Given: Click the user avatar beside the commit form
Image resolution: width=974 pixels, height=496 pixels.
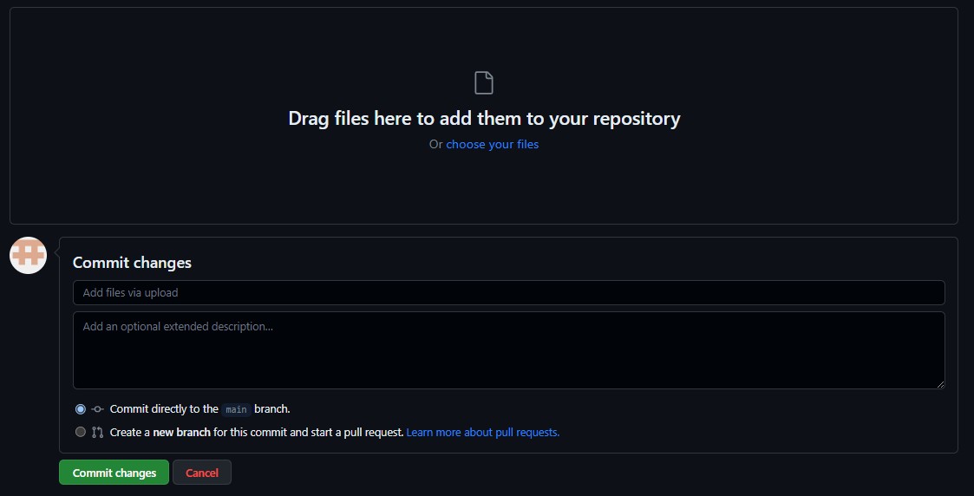Looking at the screenshot, I should click(x=28, y=255).
